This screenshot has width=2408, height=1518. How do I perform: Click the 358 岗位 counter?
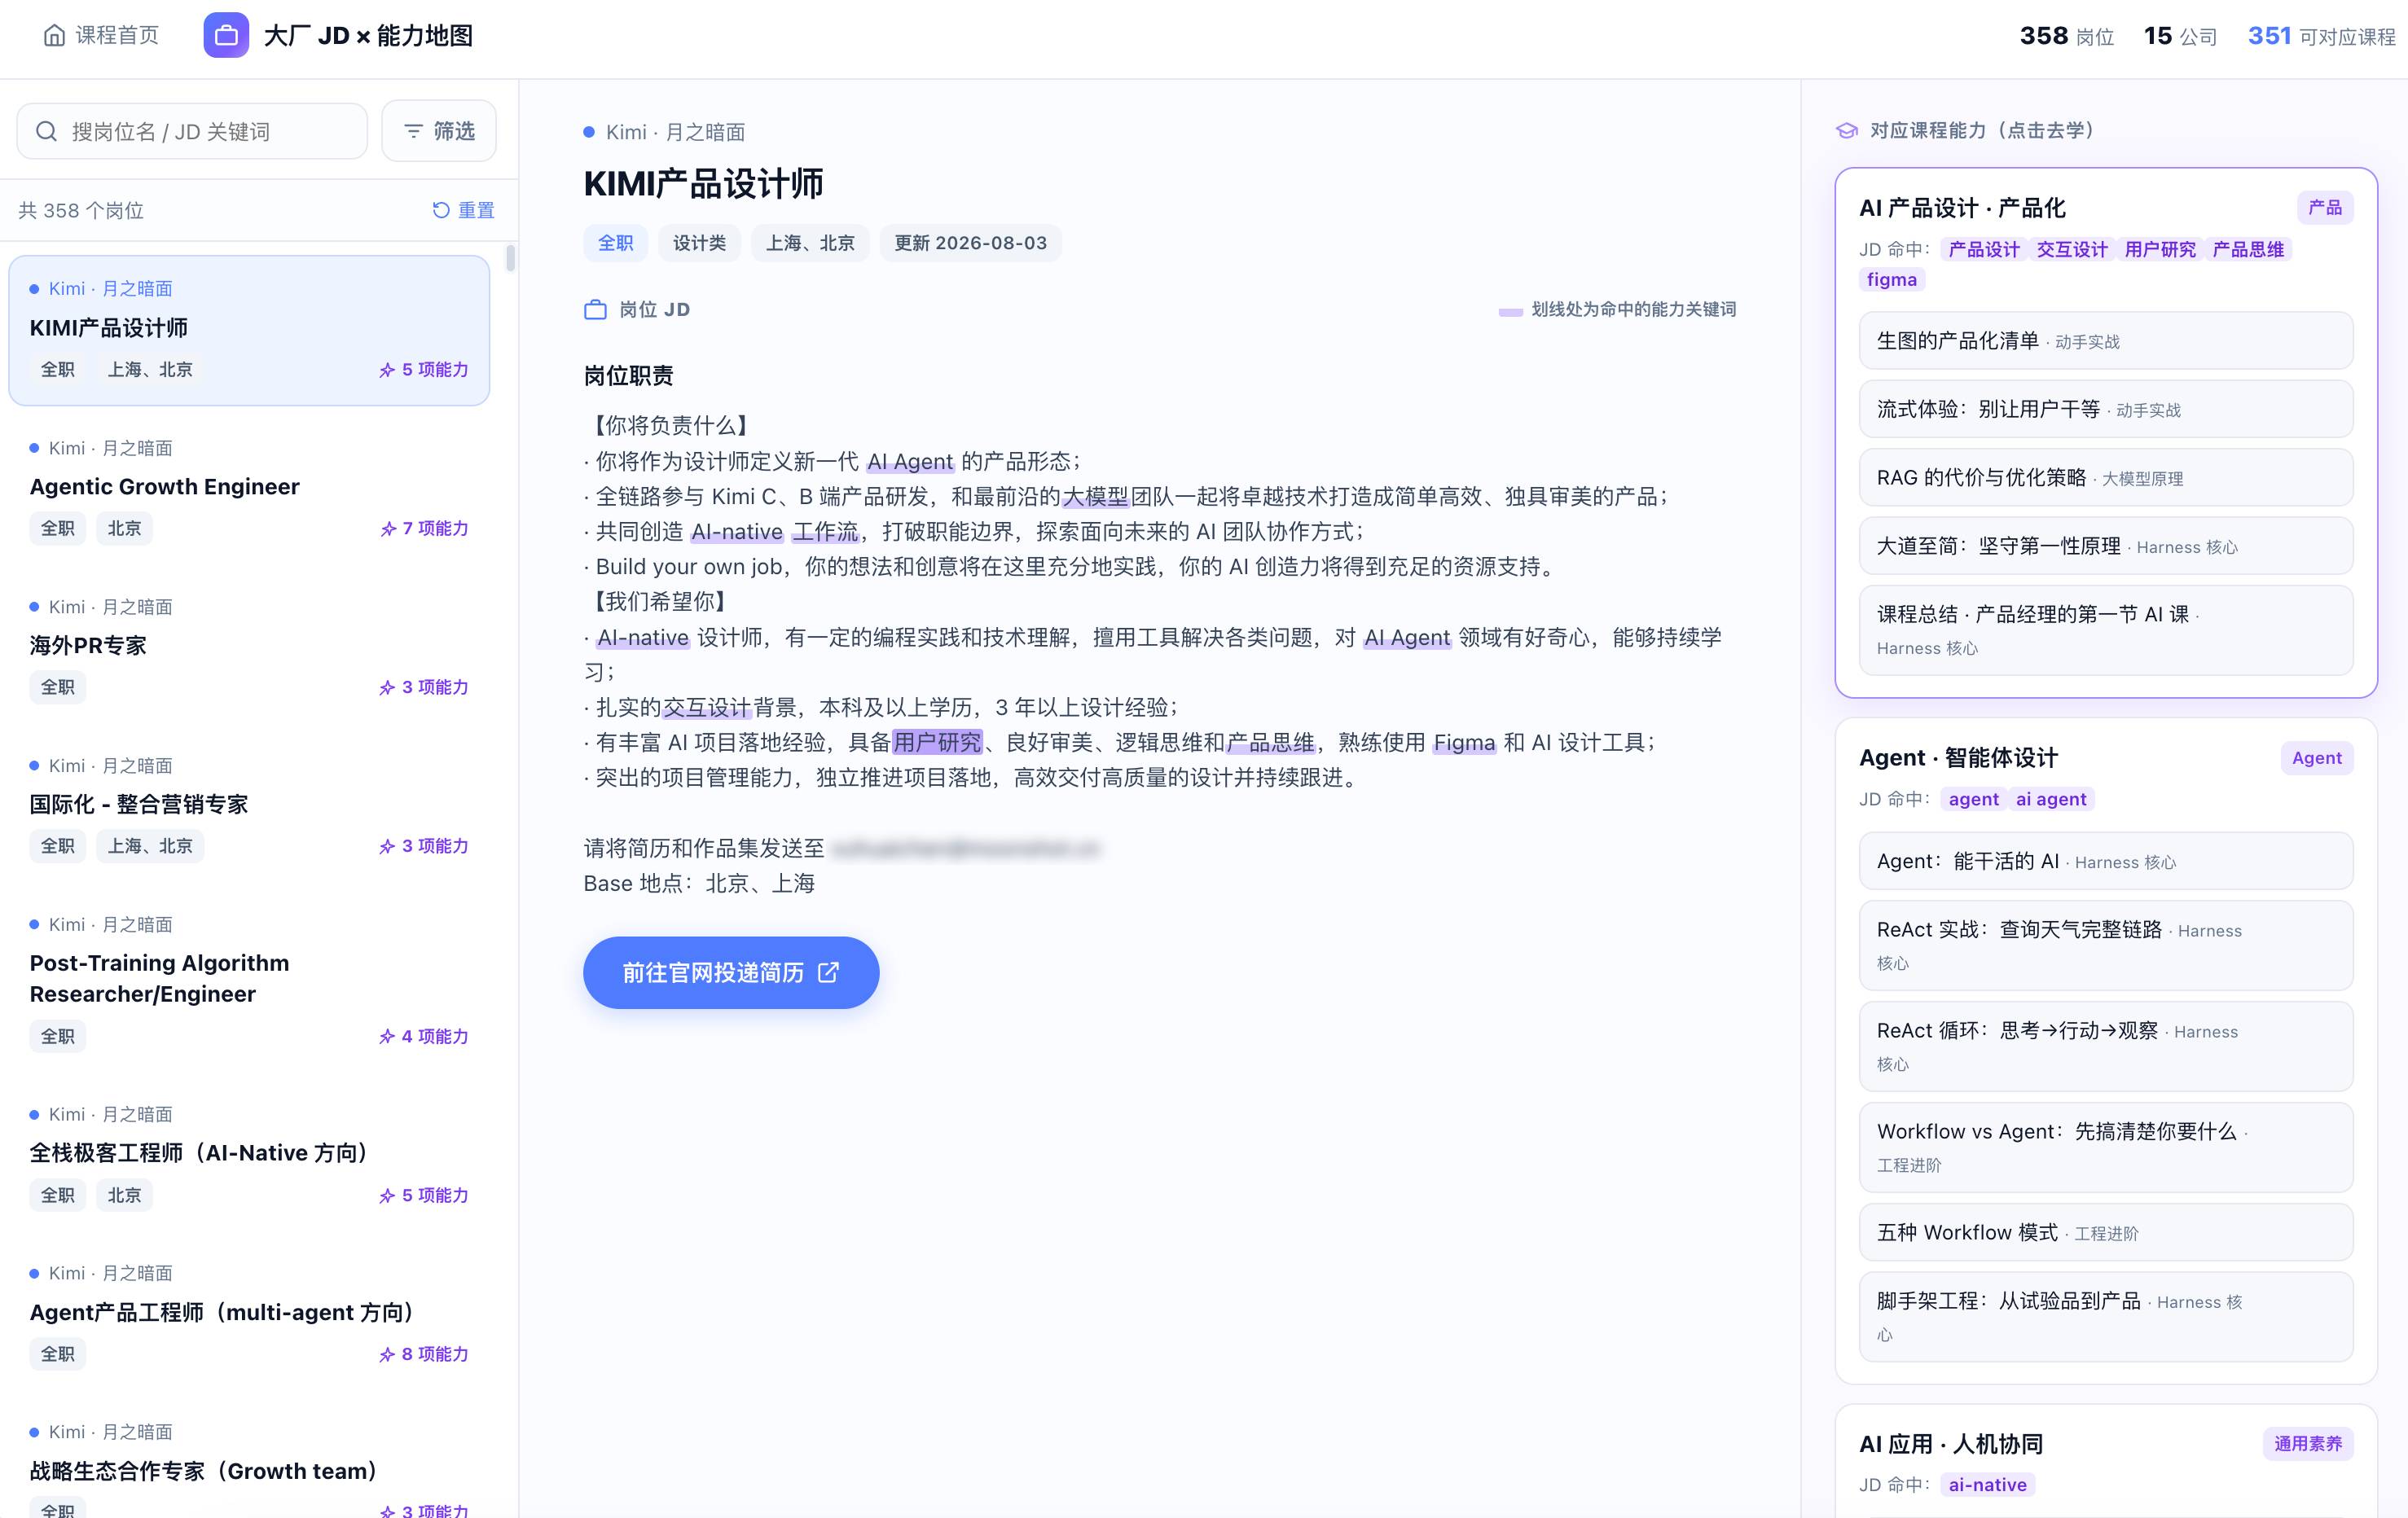(2067, 36)
